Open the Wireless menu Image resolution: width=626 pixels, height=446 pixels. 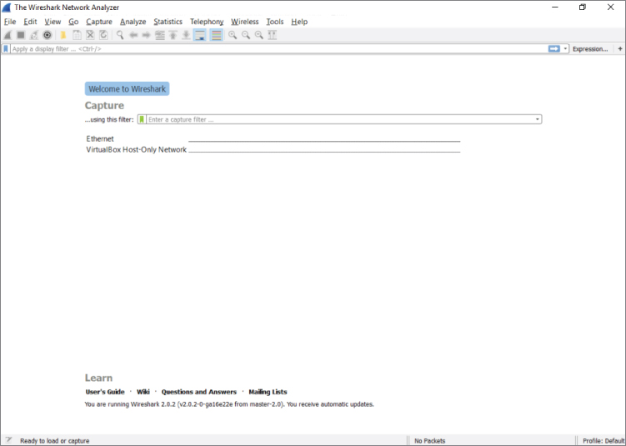(x=245, y=22)
